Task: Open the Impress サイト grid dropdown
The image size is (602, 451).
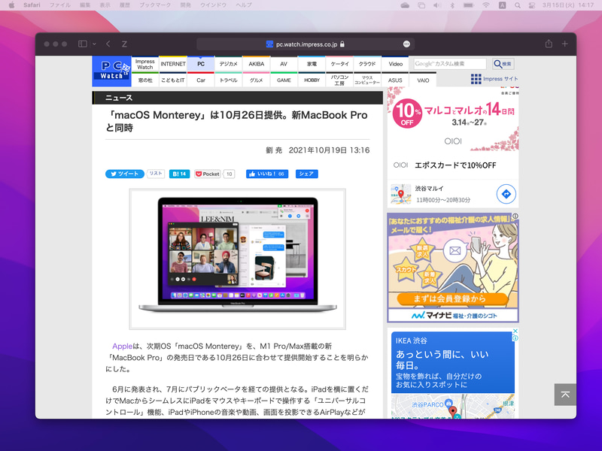Action: (x=476, y=79)
